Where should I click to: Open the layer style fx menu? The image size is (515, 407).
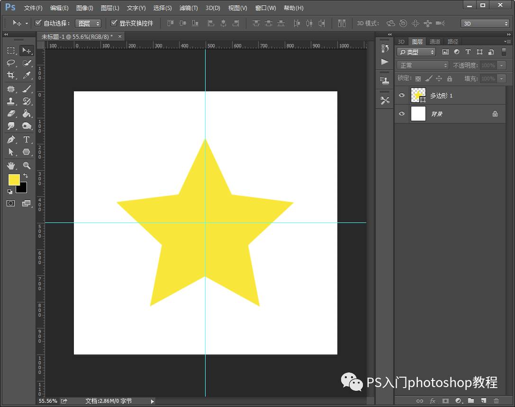433,401
